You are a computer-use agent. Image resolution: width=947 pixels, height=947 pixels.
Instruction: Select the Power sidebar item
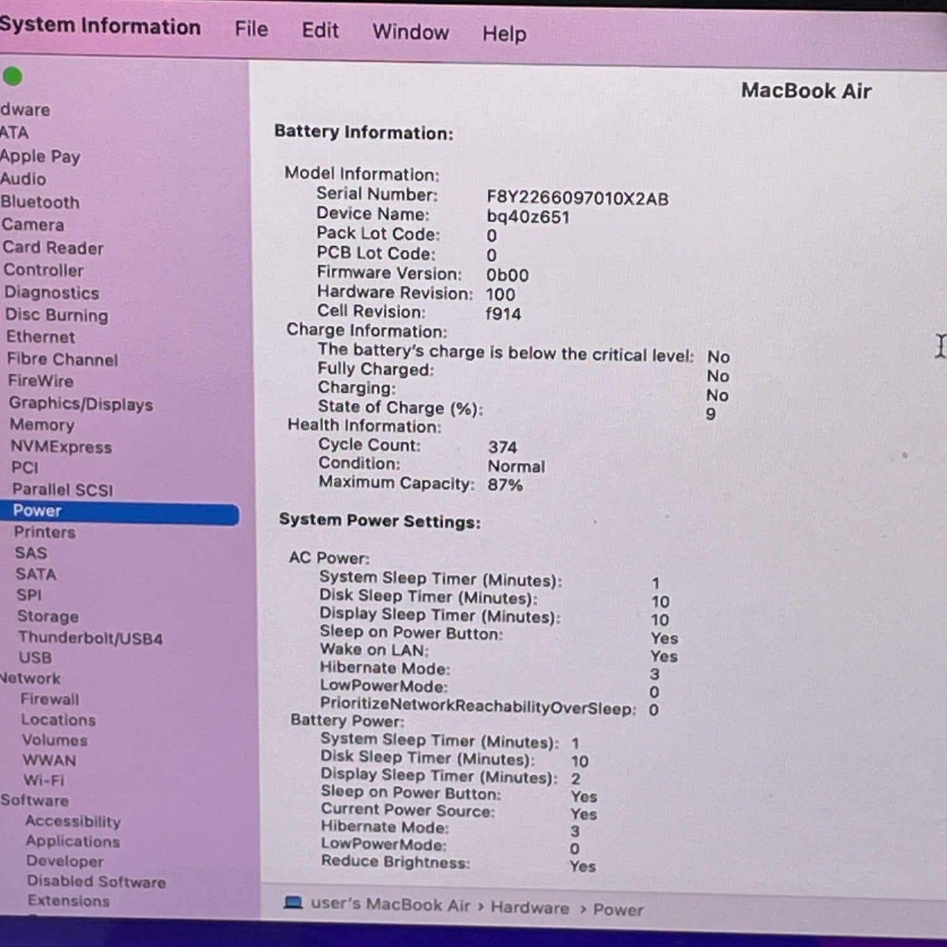pos(37,511)
